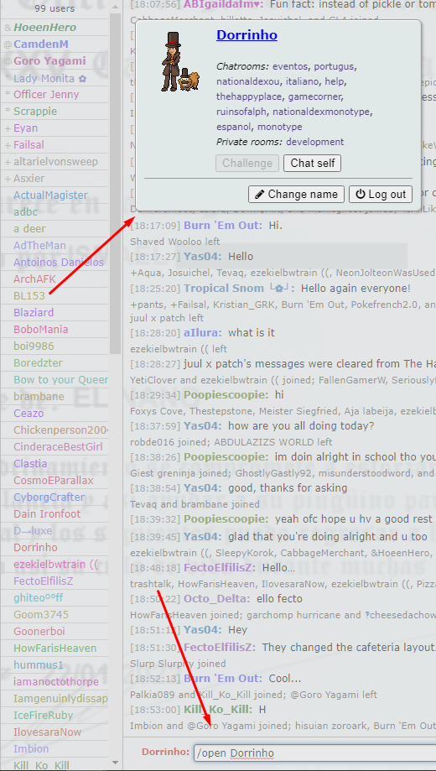Click the Chat self button
The image size is (436, 771).
[x=312, y=164]
